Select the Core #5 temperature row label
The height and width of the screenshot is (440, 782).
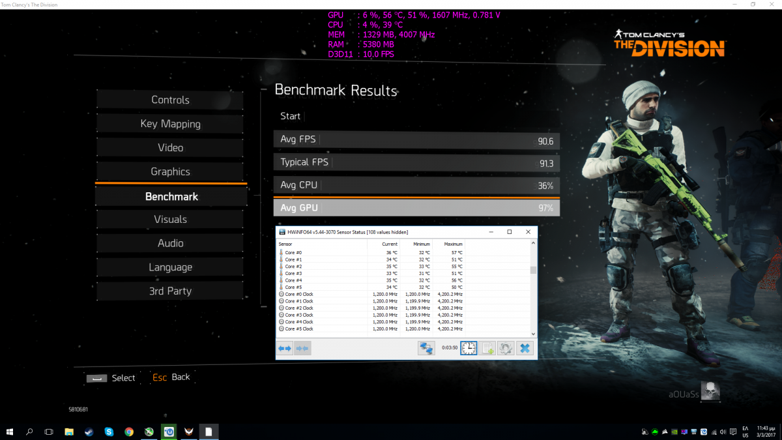pos(293,287)
